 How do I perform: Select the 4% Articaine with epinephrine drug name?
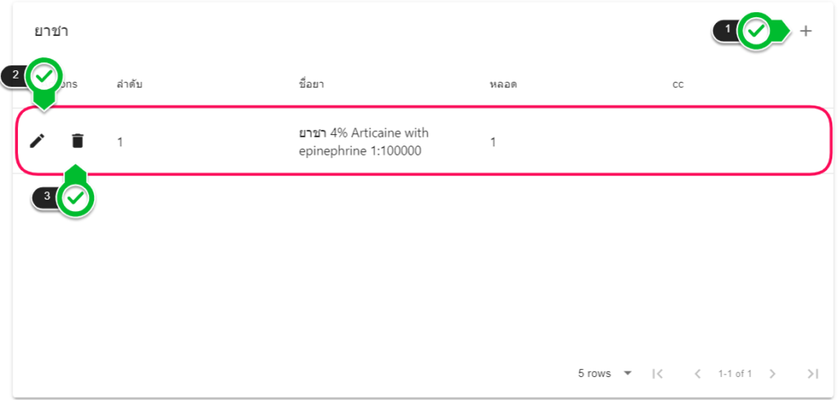click(363, 142)
